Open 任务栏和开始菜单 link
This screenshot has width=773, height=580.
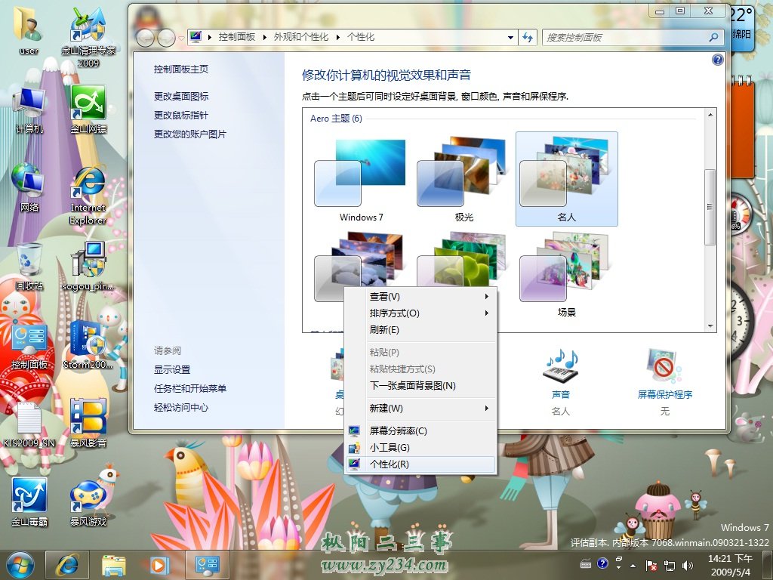pyautogui.click(x=189, y=389)
